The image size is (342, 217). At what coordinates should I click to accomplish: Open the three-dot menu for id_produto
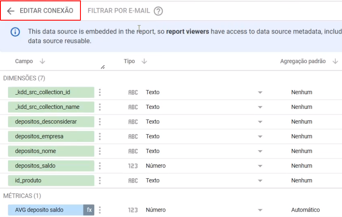[100, 180]
